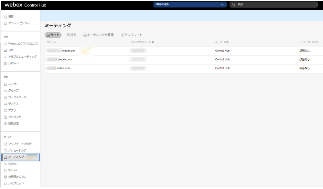This screenshot has height=189, width=323.
Task: Sort by サイト名 column header
Action: tap(51, 42)
